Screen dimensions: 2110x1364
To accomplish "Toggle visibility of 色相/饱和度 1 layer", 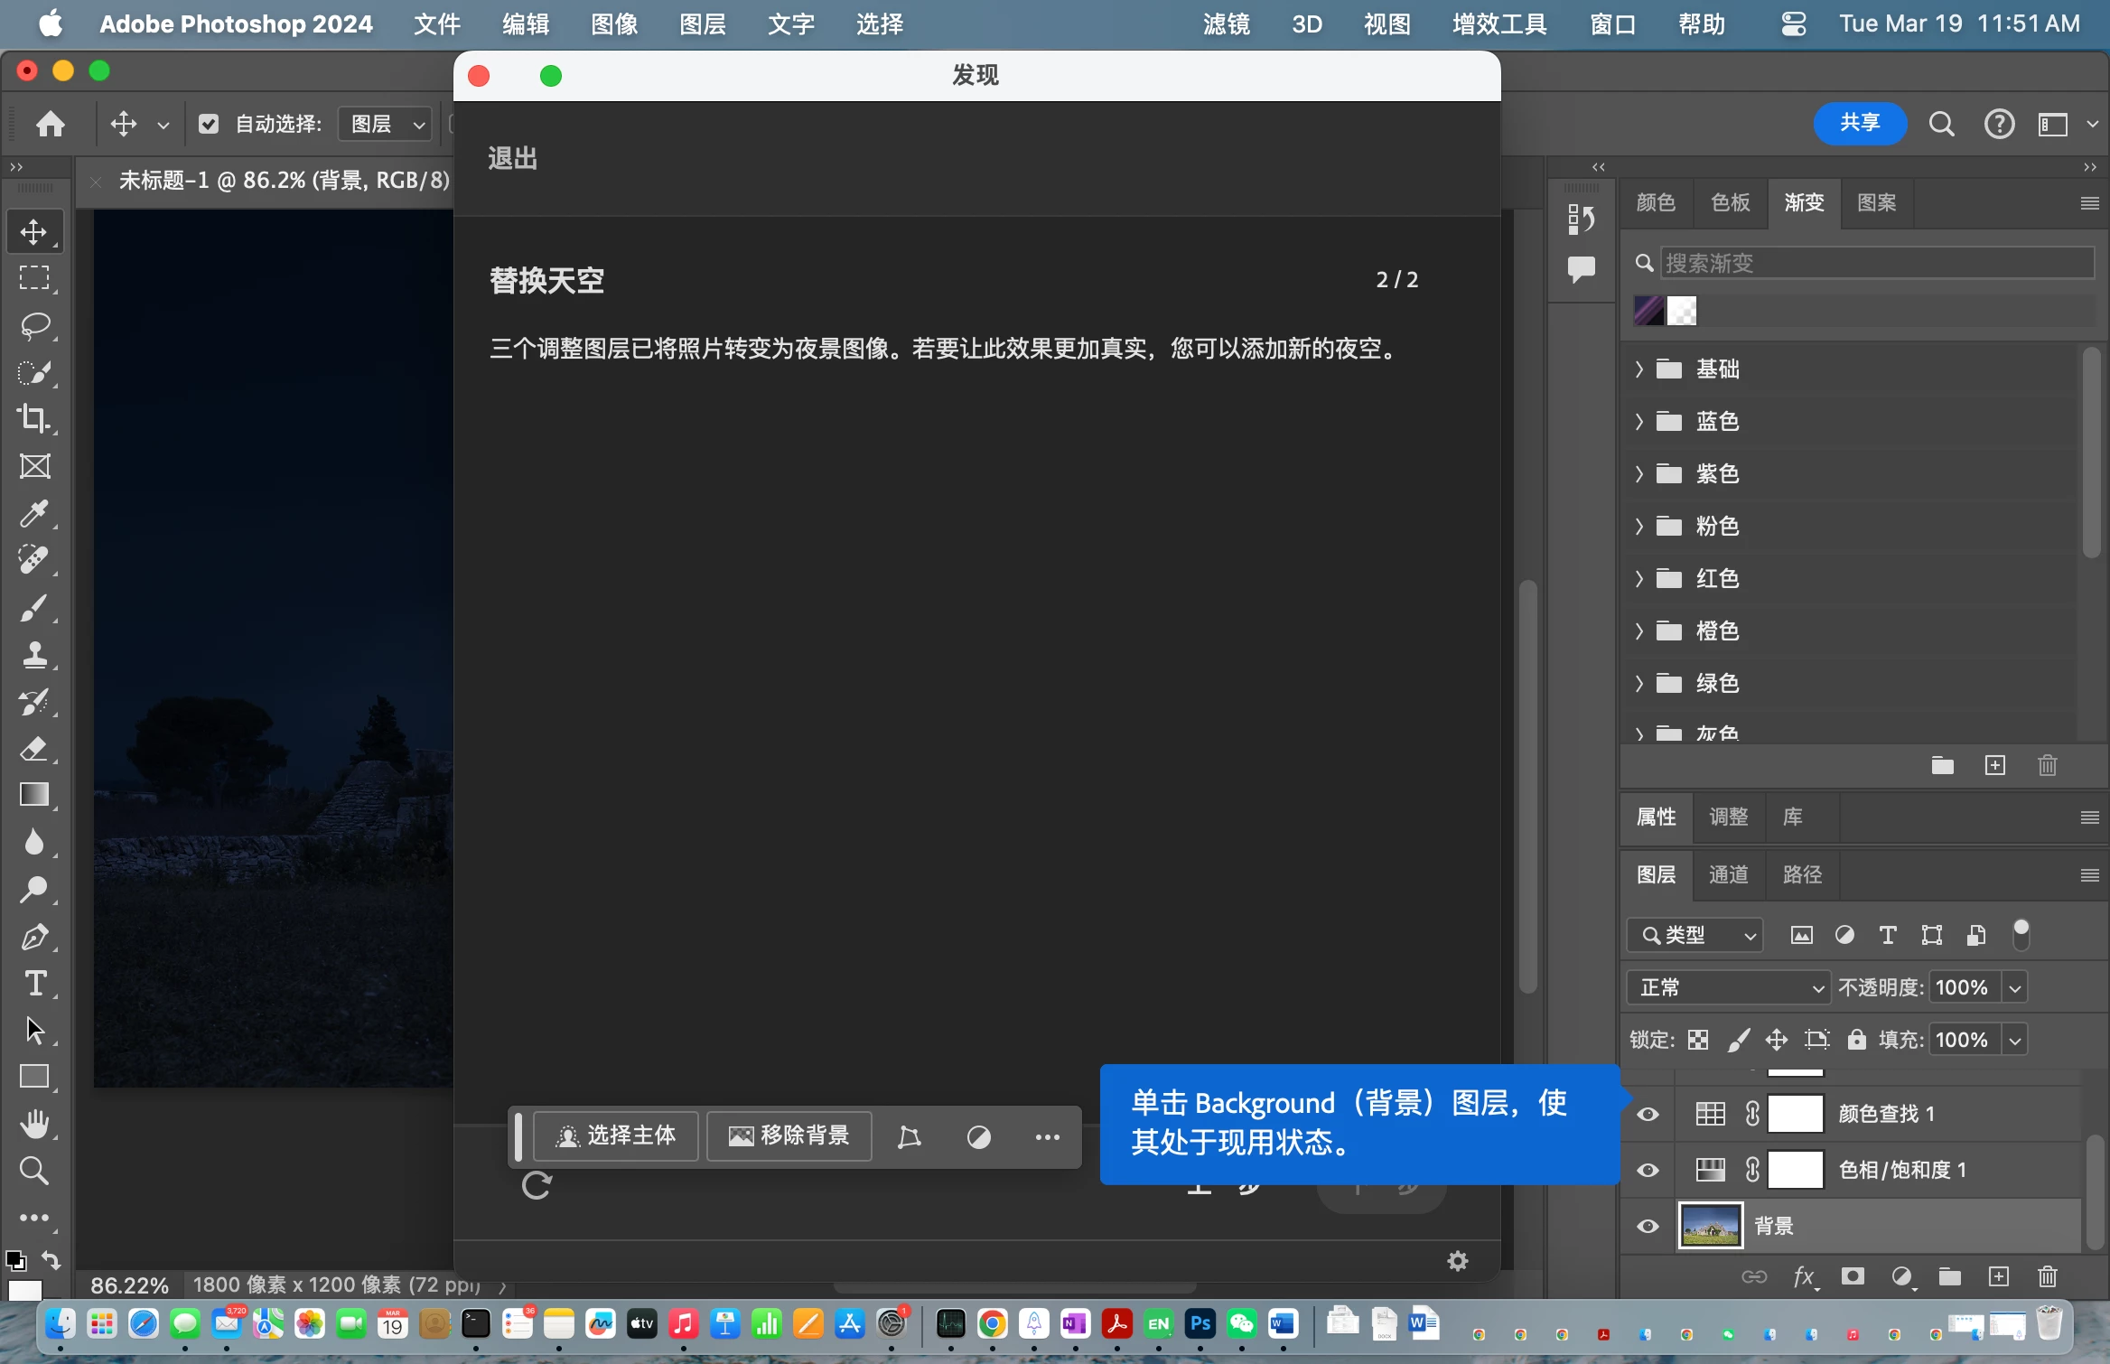I will 1648,1170.
